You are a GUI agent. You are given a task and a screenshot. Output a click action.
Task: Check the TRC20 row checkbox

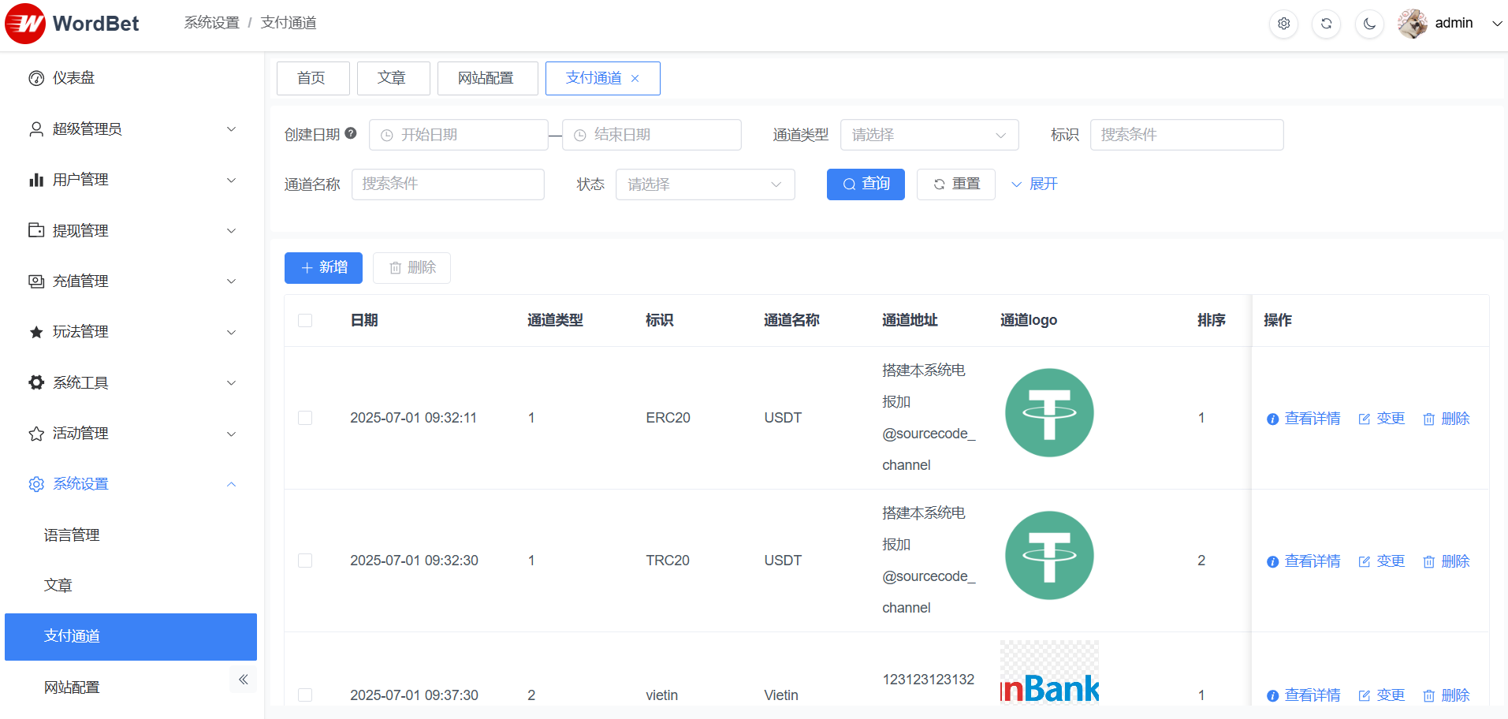(x=305, y=561)
